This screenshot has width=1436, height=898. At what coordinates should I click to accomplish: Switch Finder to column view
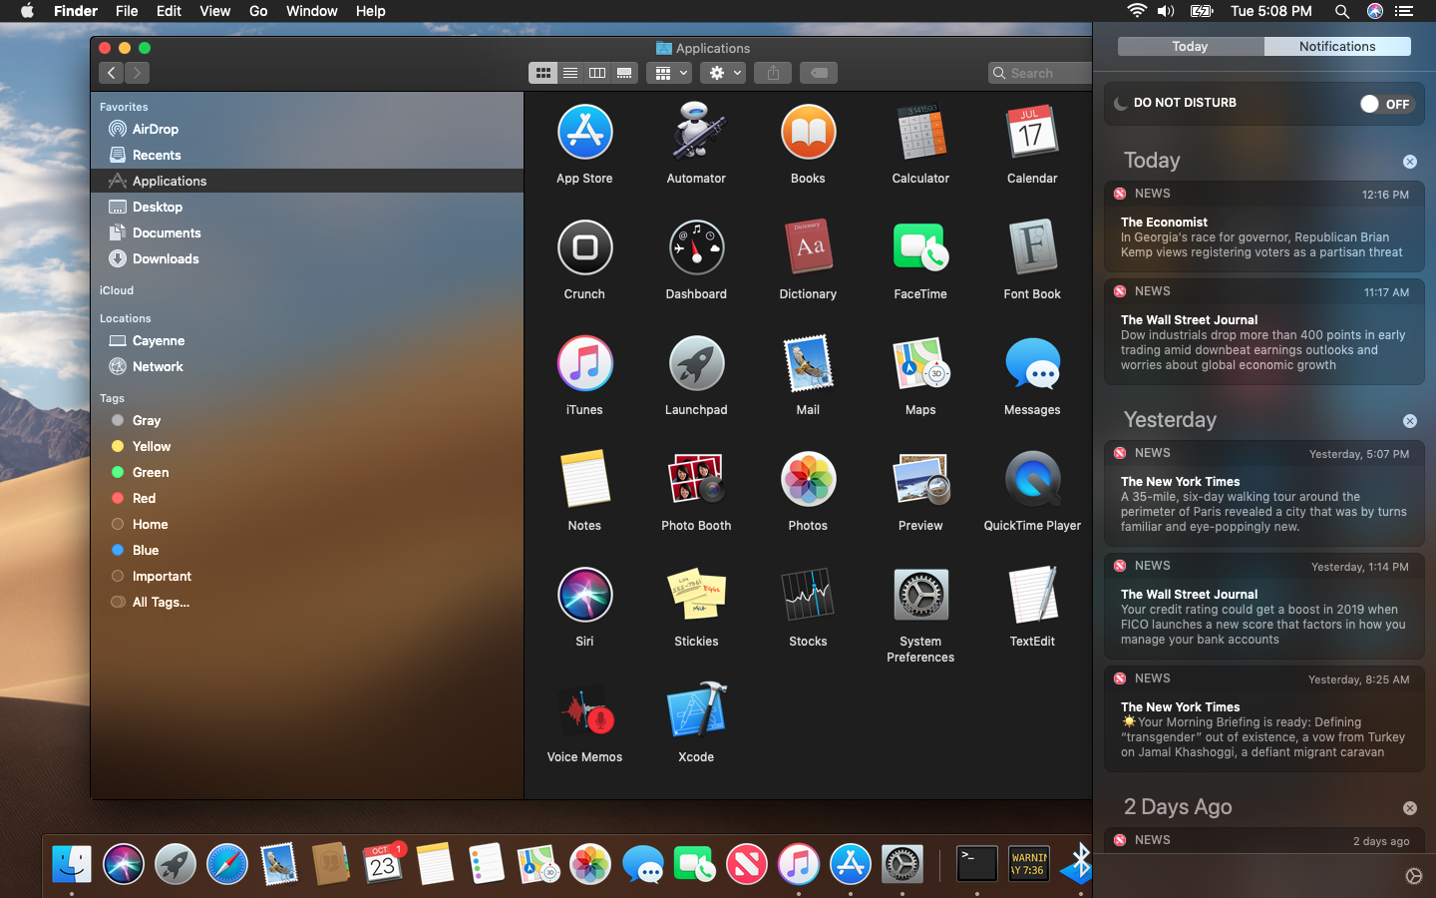[597, 73]
